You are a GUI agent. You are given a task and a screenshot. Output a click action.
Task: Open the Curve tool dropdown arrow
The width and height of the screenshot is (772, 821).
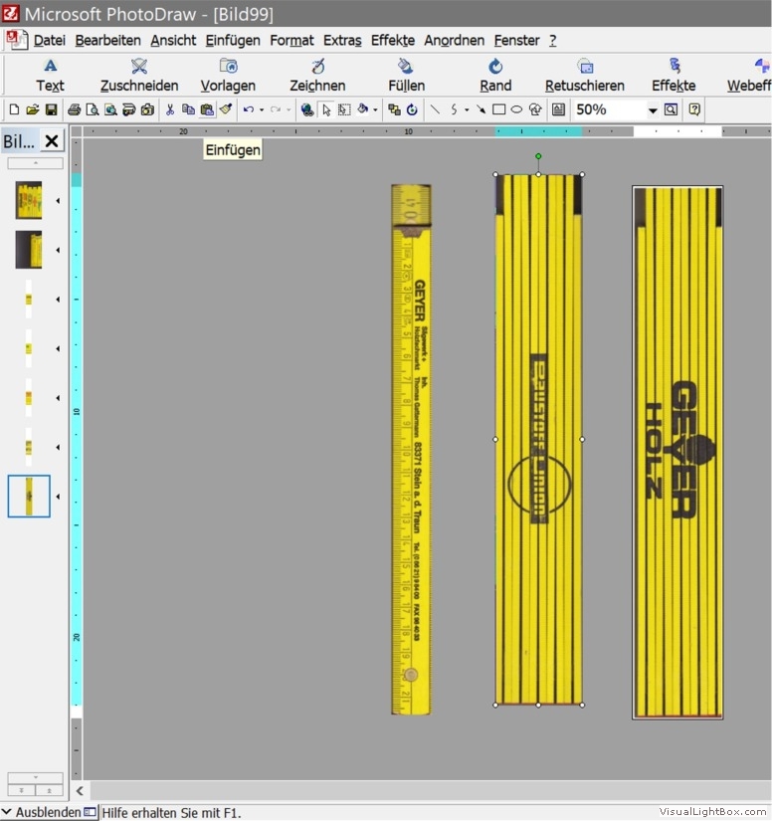coord(467,109)
